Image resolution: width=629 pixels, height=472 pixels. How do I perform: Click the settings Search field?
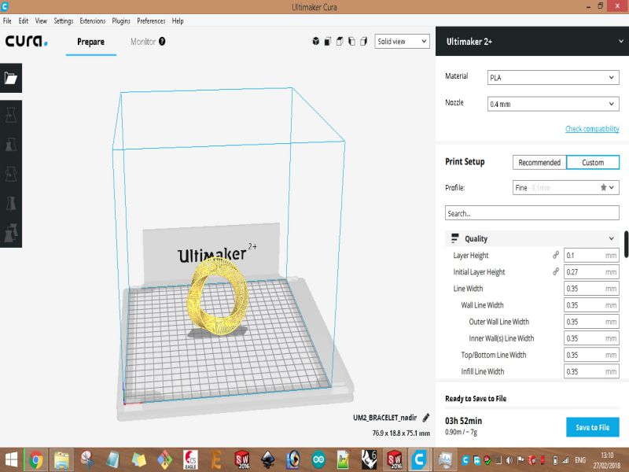point(532,213)
